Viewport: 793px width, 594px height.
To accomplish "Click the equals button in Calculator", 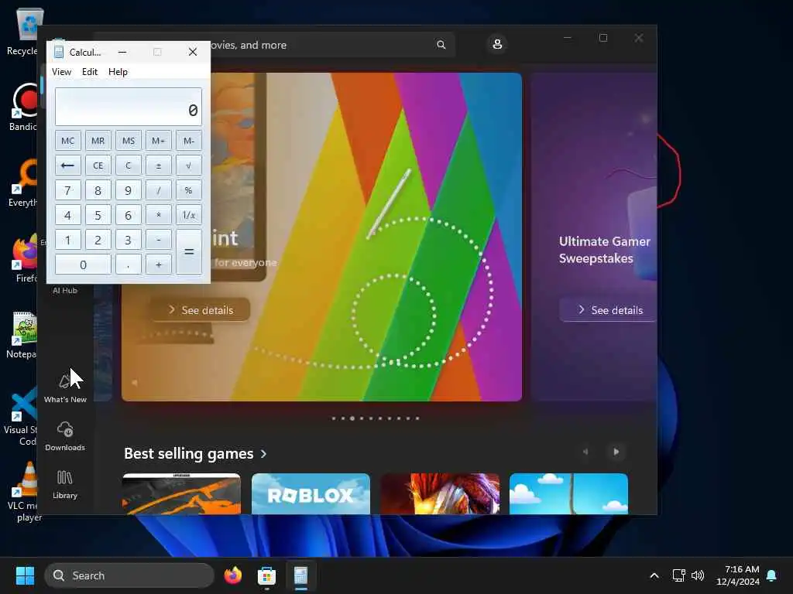I will pyautogui.click(x=189, y=252).
